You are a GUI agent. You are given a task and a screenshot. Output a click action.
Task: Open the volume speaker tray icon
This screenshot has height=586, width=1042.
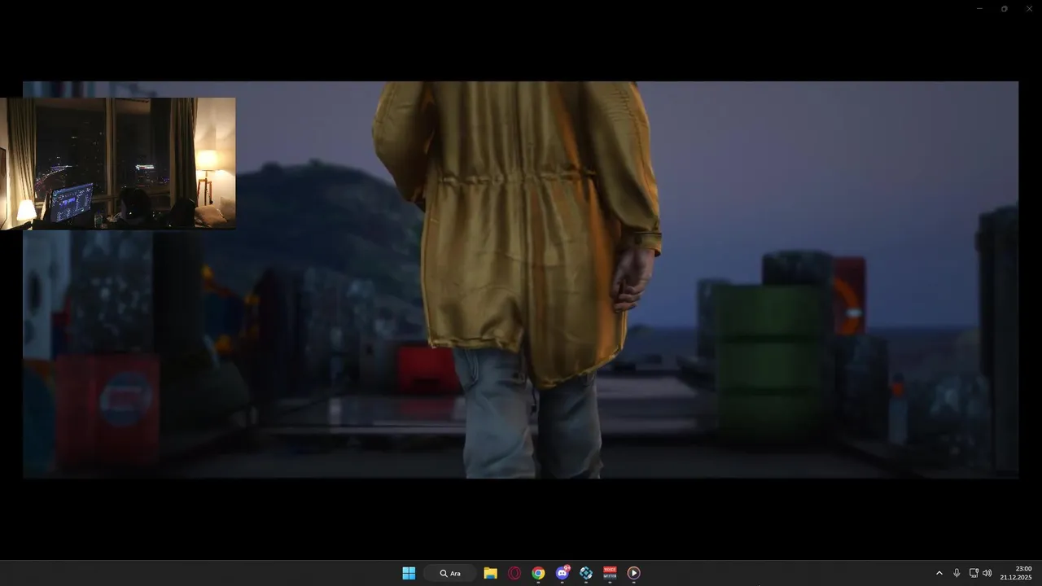(987, 573)
